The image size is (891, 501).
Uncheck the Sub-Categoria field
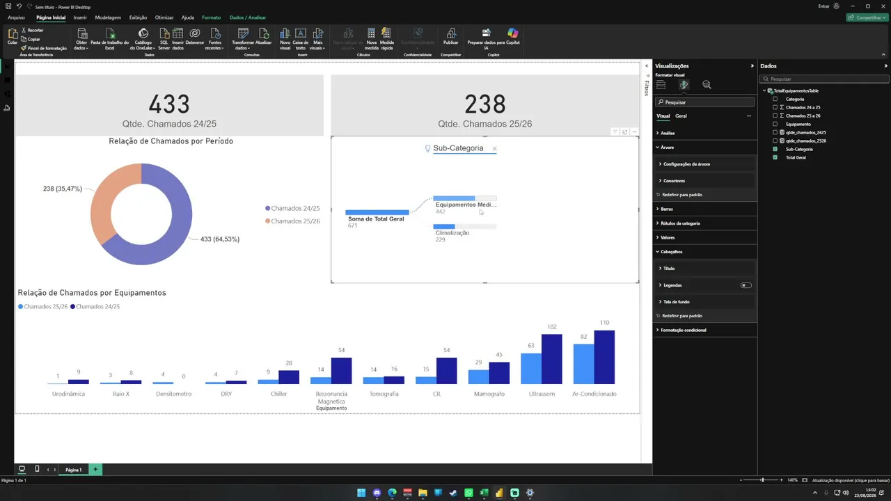pyautogui.click(x=775, y=149)
